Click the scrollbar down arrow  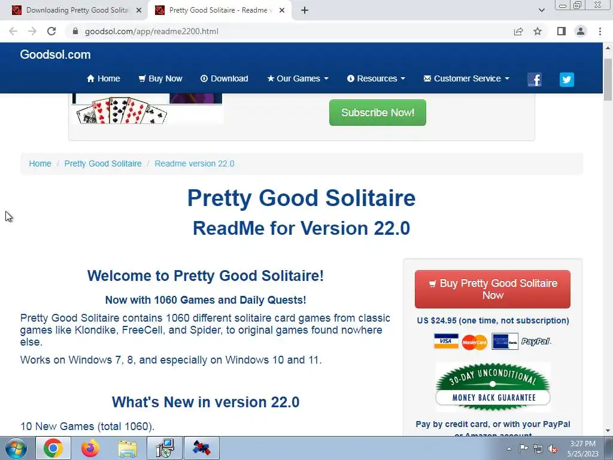pyautogui.click(x=608, y=431)
